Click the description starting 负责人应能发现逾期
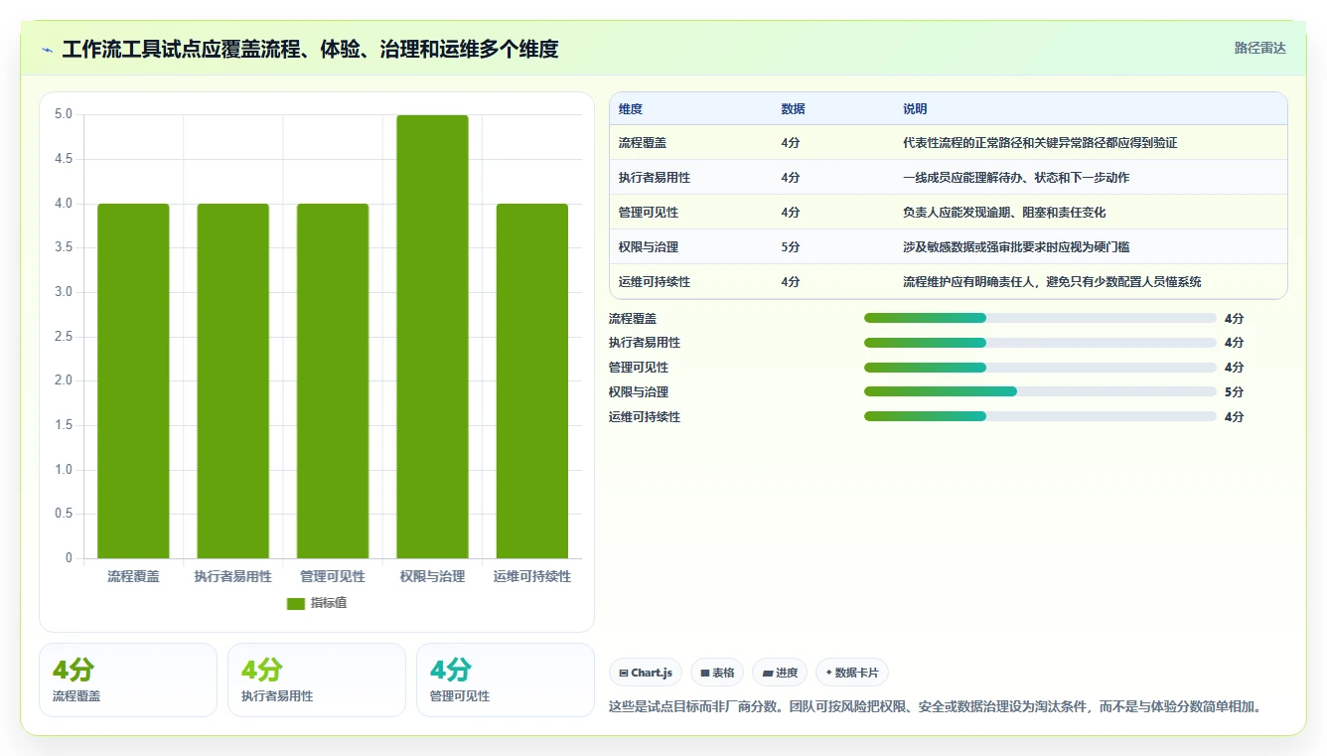This screenshot has width=1327, height=756. point(1004,213)
